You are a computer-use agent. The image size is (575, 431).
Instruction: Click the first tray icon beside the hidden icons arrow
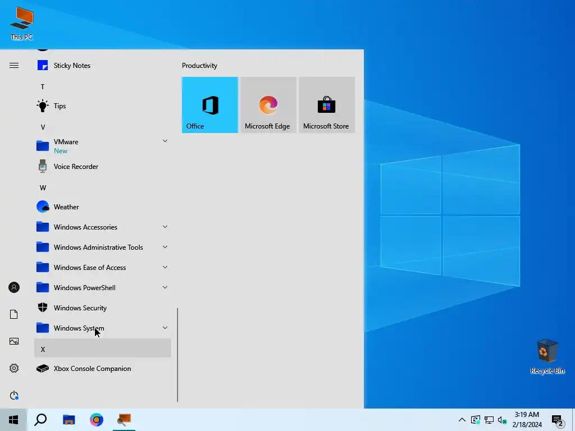(x=475, y=420)
